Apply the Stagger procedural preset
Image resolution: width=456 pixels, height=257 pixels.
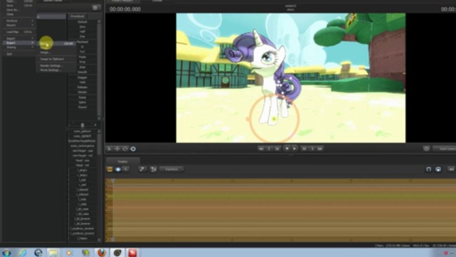pos(82,77)
